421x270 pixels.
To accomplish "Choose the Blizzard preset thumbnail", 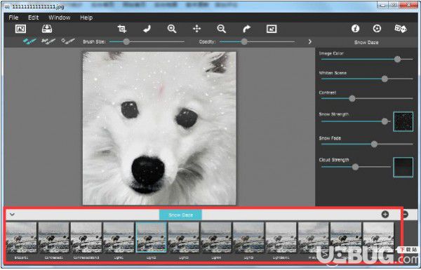I will click(x=21, y=237).
